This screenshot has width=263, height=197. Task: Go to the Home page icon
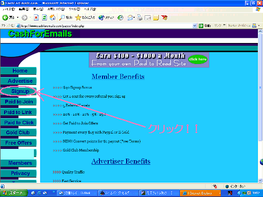click(x=53, y=17)
